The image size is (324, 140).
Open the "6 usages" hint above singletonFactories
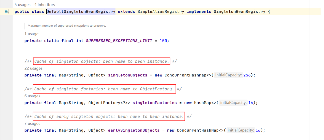tap(32, 96)
